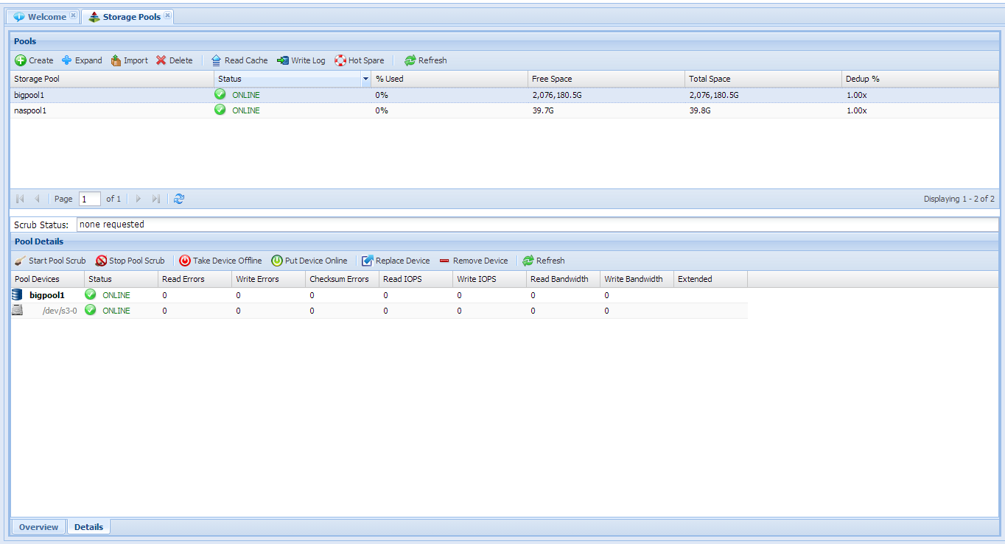Image resolution: width=1005 pixels, height=544 pixels.
Task: Click naspool1 ONLINE status icon
Action: 220,110
